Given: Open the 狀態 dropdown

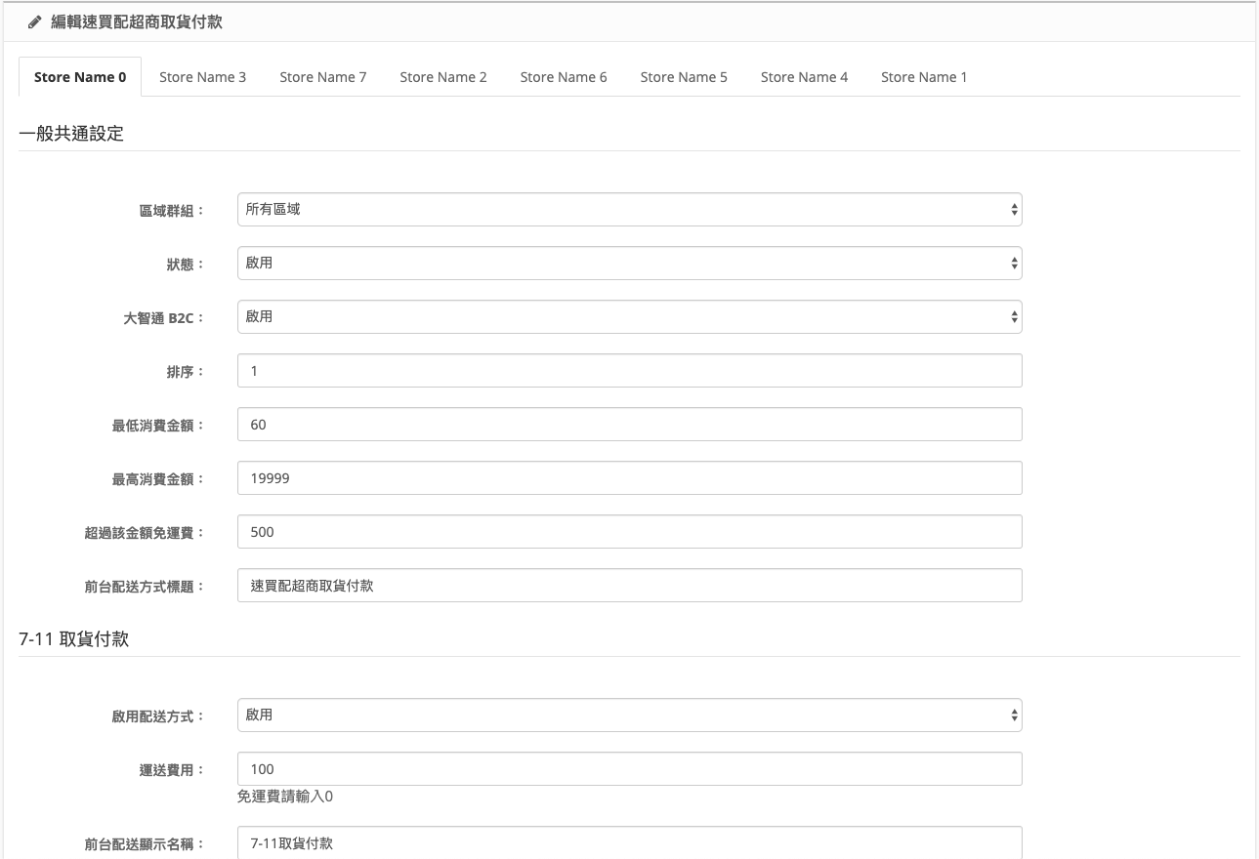Looking at the screenshot, I should (629, 263).
